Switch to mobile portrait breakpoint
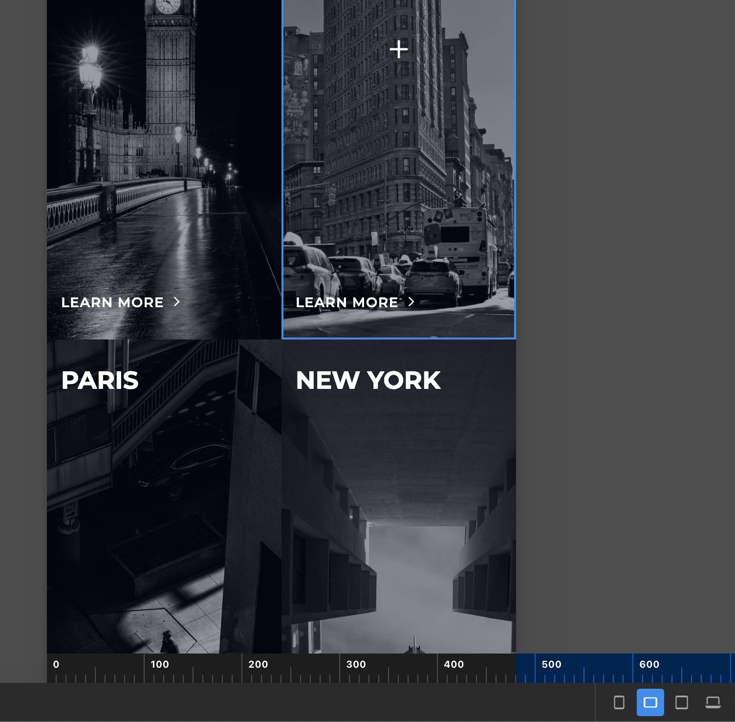This screenshot has height=722, width=735. click(619, 702)
